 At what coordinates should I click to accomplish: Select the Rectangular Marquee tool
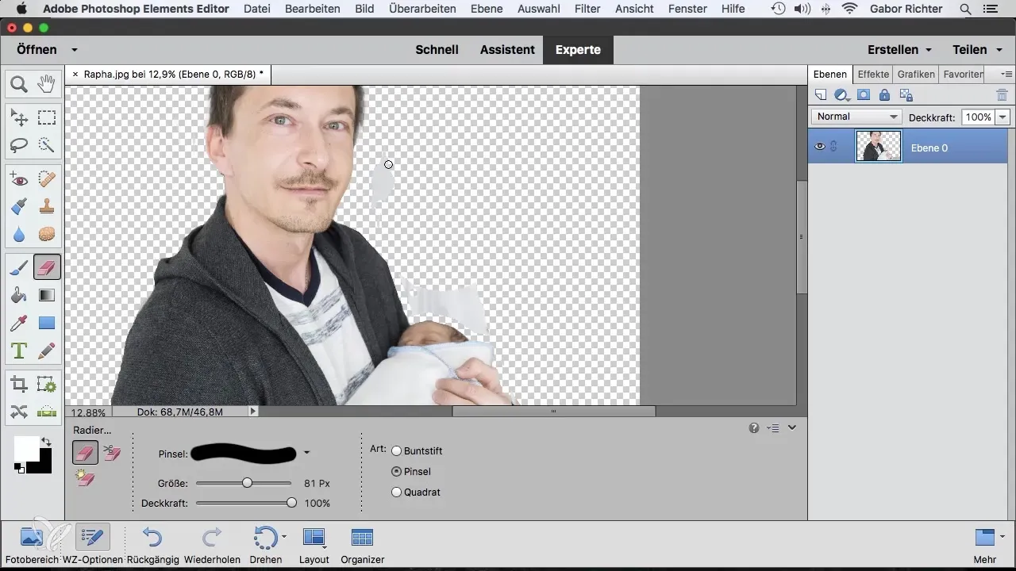point(47,118)
